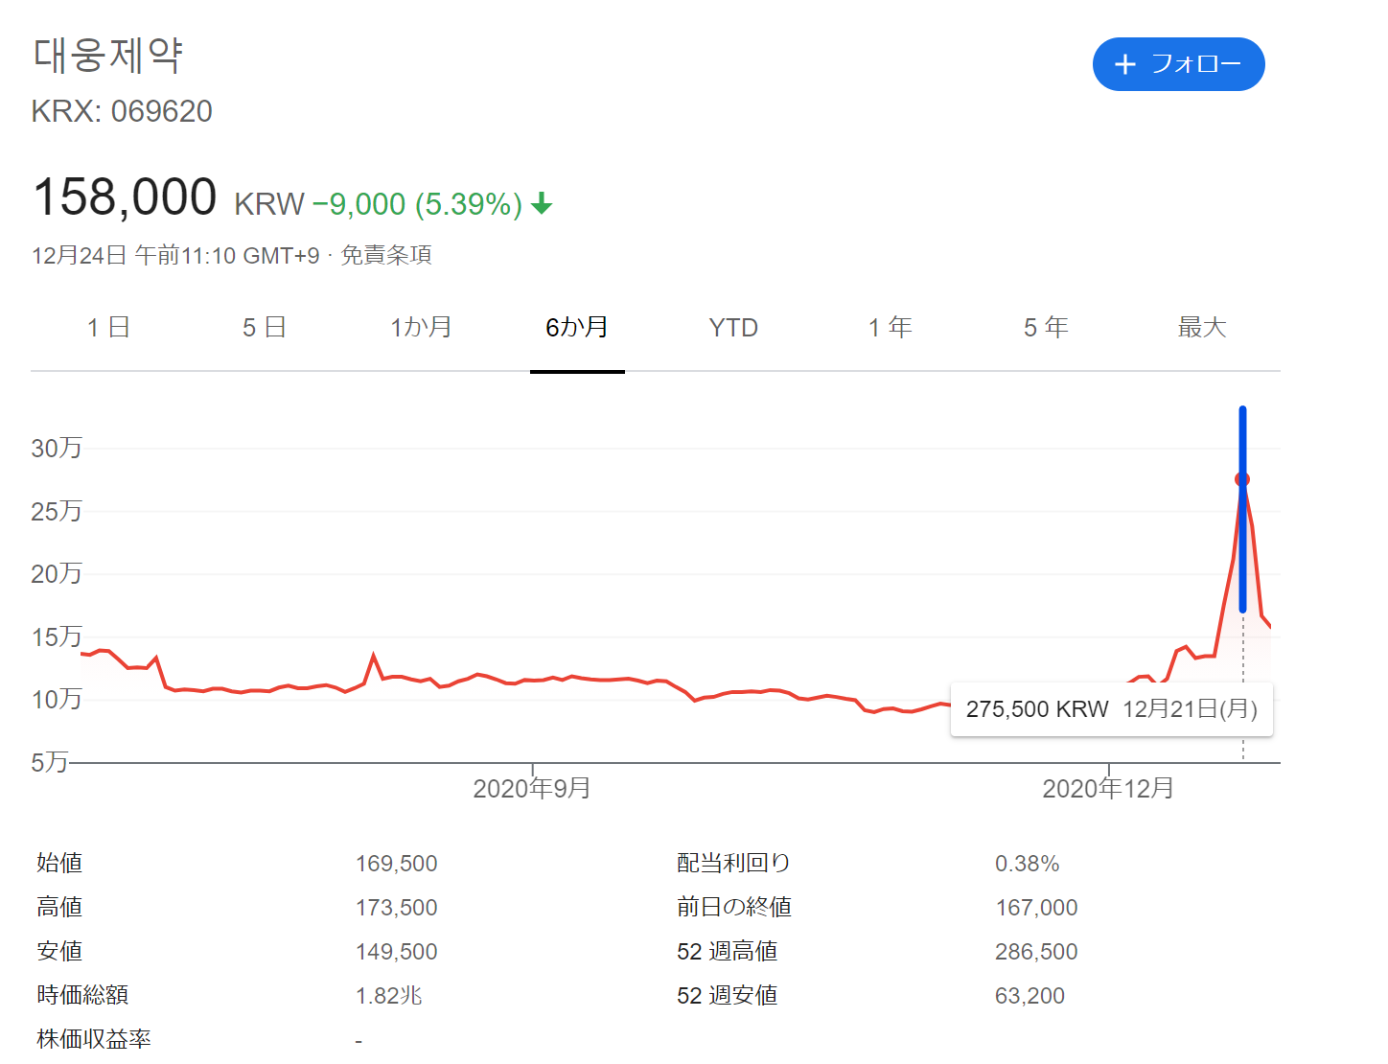
Task: Select the red price dot on chart peak
Action: point(1242,477)
